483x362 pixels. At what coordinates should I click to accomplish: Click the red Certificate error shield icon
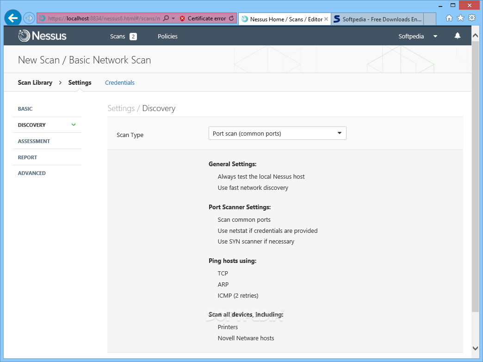(182, 19)
